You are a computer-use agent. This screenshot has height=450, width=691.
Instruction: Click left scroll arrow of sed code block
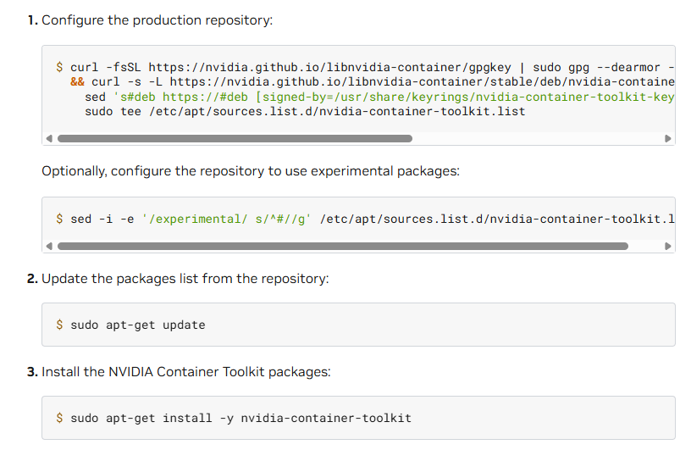tap(49, 246)
